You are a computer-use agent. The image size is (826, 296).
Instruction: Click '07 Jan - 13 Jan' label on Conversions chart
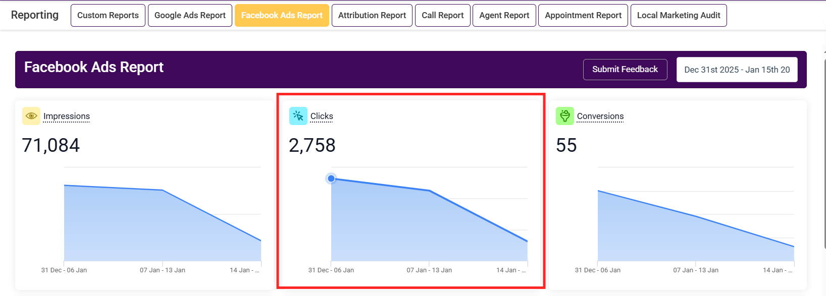pyautogui.click(x=696, y=270)
